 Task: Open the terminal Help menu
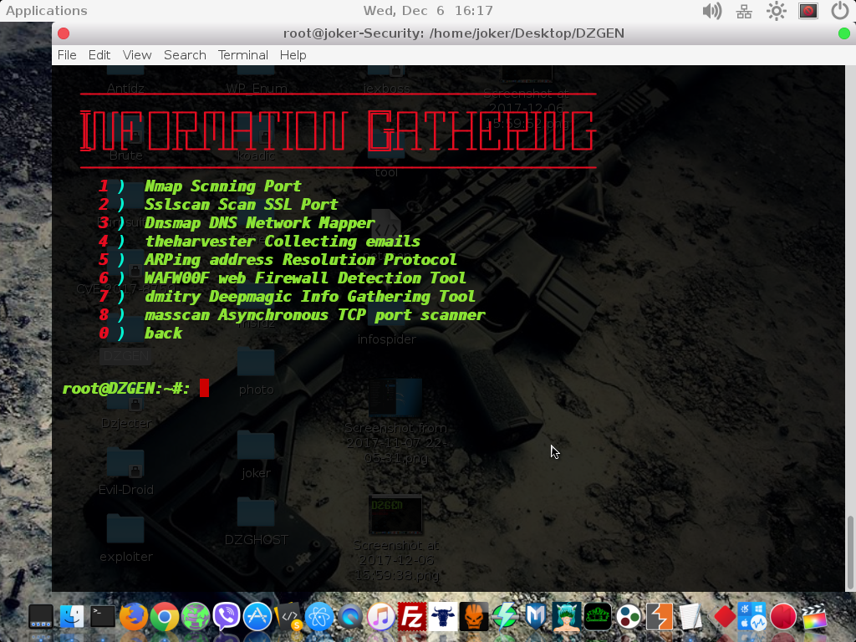[293, 55]
